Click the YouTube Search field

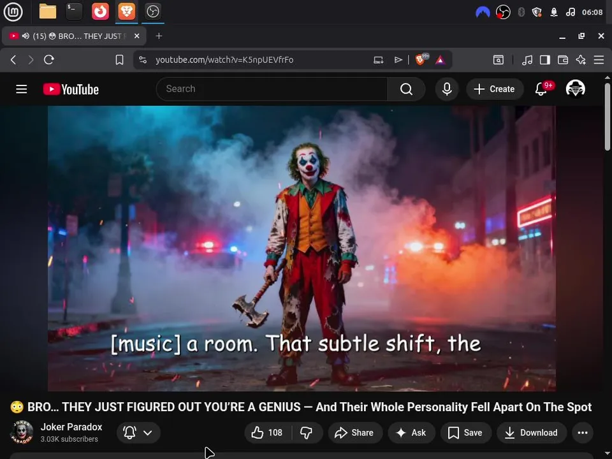pos(272,89)
